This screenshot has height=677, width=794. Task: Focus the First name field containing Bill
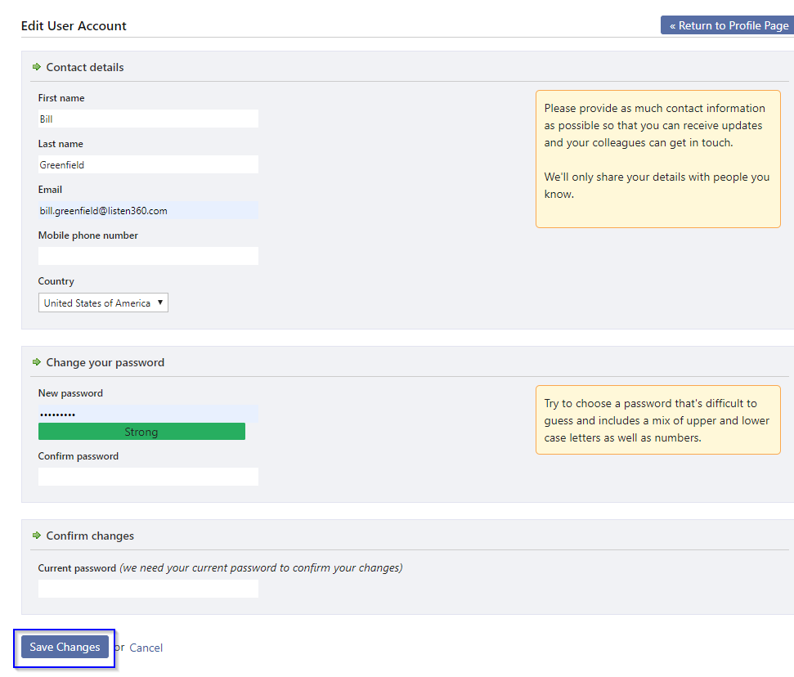click(x=148, y=119)
